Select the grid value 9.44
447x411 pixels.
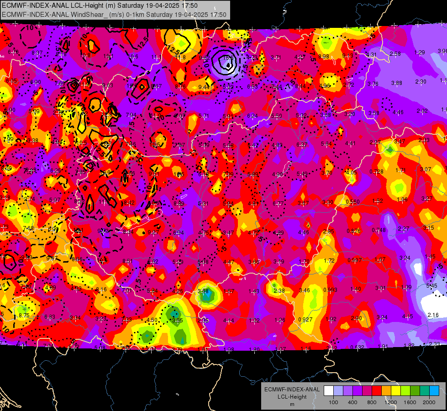(x=204, y=87)
